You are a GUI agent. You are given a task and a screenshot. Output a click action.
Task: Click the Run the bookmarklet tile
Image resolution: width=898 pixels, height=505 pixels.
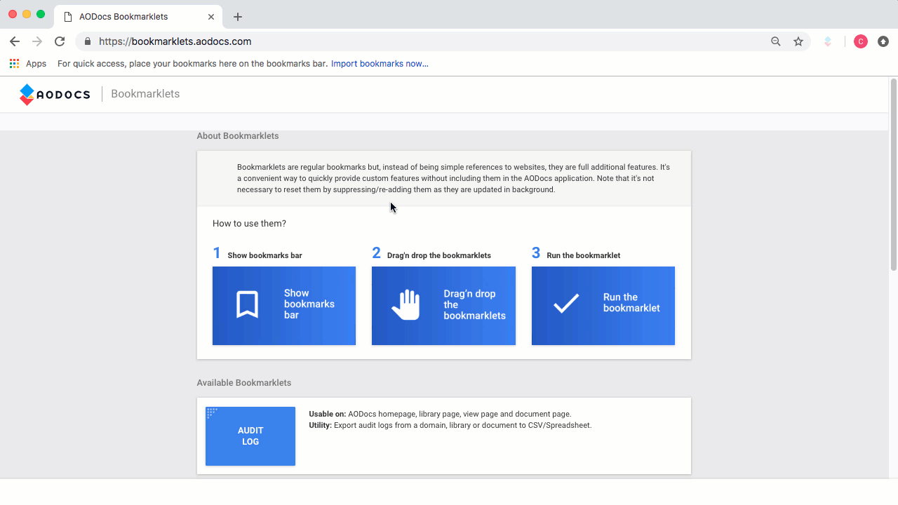(603, 306)
